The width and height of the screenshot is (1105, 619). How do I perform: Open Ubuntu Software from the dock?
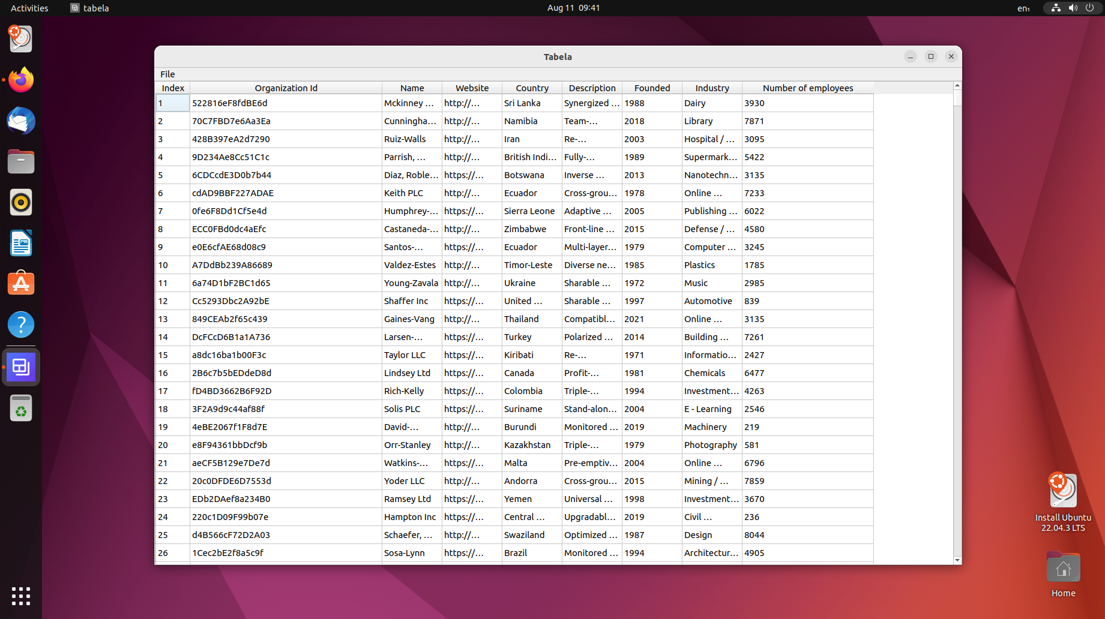tap(21, 283)
